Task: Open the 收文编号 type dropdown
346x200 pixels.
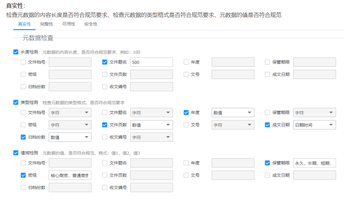Action: tap(151, 137)
